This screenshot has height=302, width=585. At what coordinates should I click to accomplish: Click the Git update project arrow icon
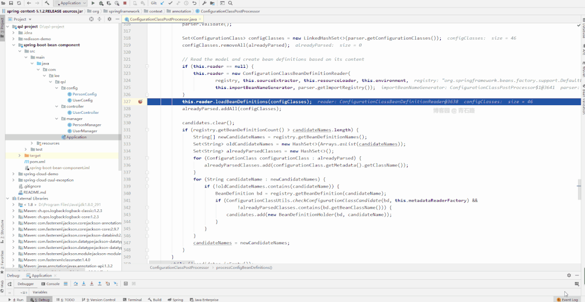[162, 3]
